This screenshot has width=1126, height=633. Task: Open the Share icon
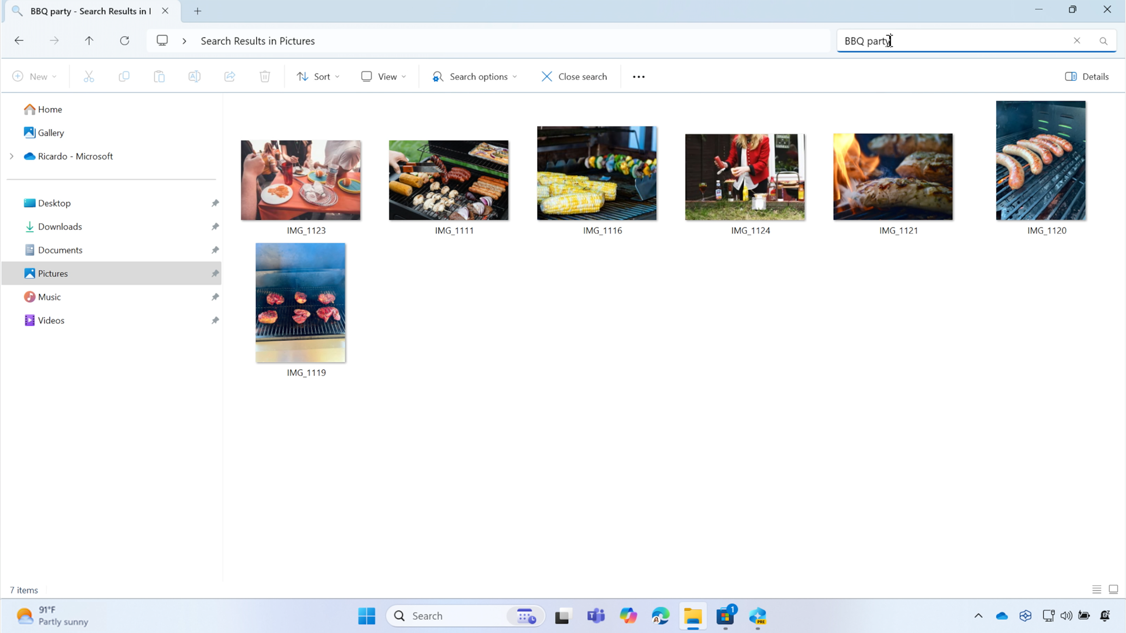[x=229, y=76]
